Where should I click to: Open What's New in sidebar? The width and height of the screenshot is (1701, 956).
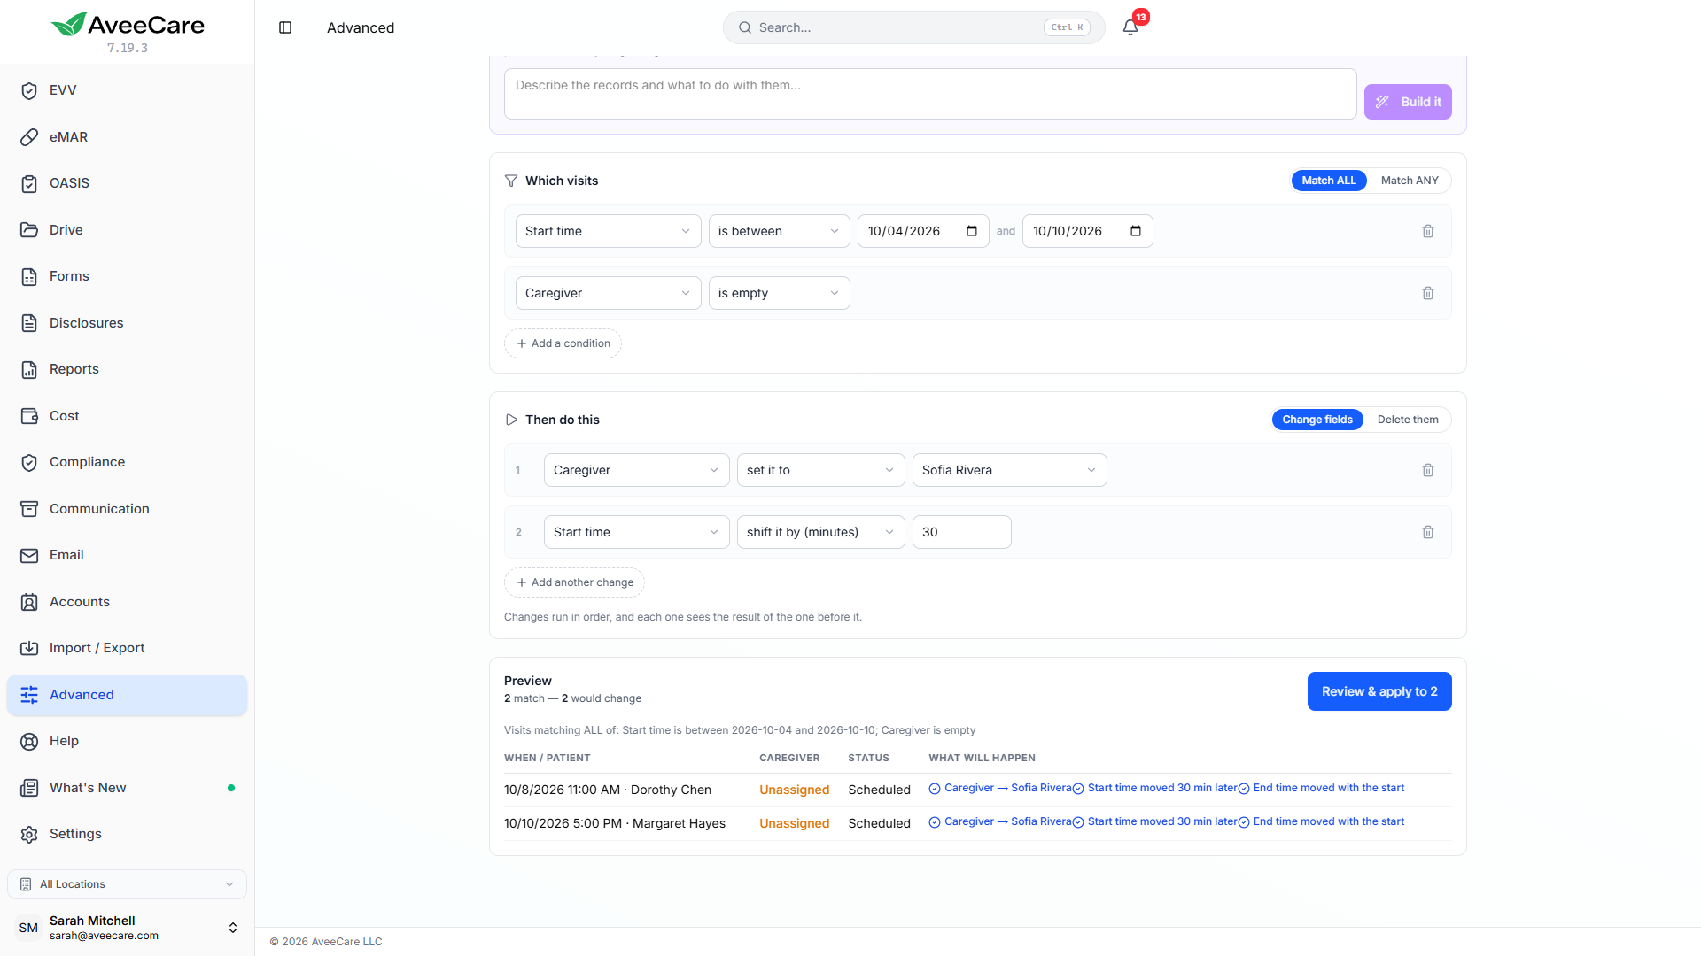127,788
